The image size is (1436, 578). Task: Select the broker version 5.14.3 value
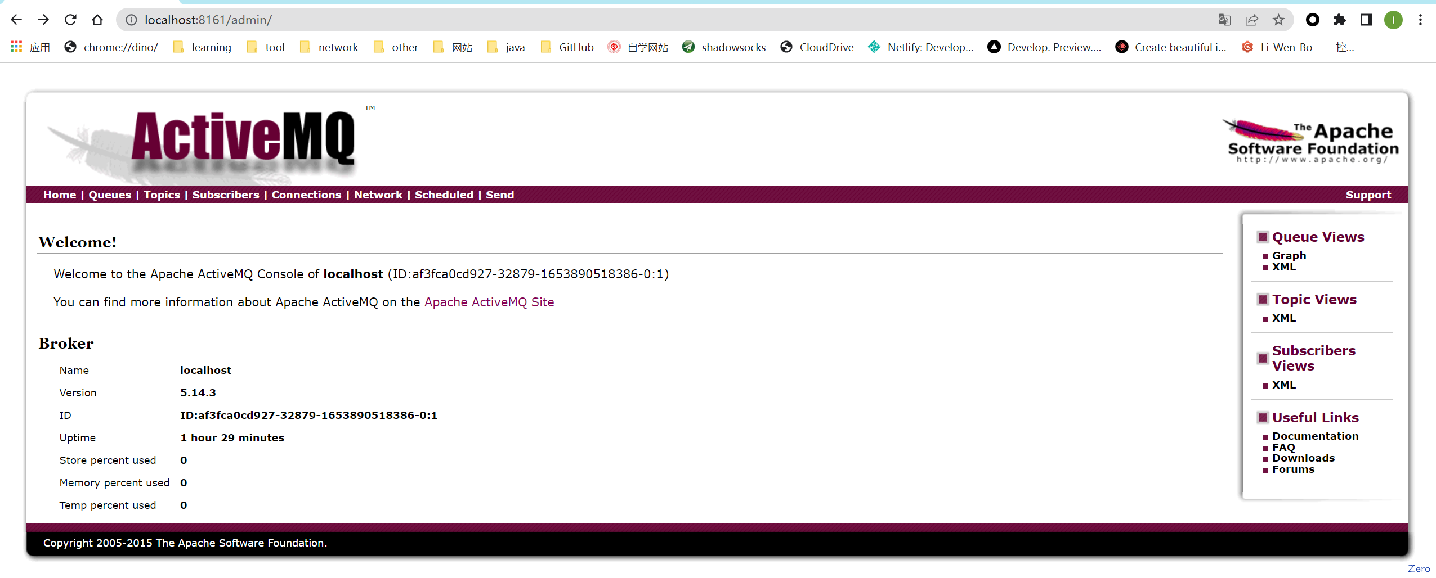pos(198,392)
